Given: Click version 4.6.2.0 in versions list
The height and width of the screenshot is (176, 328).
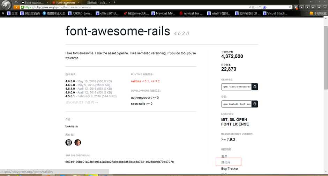Looking at the screenshot, I should (x=70, y=85).
